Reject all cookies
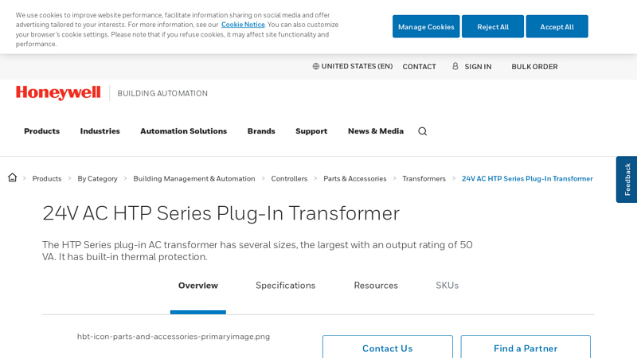The image size is (637, 358). pos(493,26)
